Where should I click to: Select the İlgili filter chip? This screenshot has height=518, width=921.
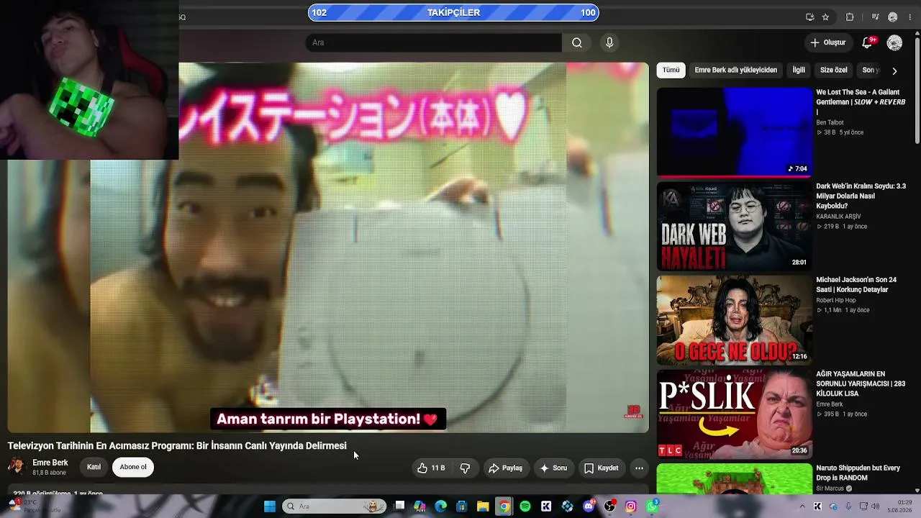799,71
